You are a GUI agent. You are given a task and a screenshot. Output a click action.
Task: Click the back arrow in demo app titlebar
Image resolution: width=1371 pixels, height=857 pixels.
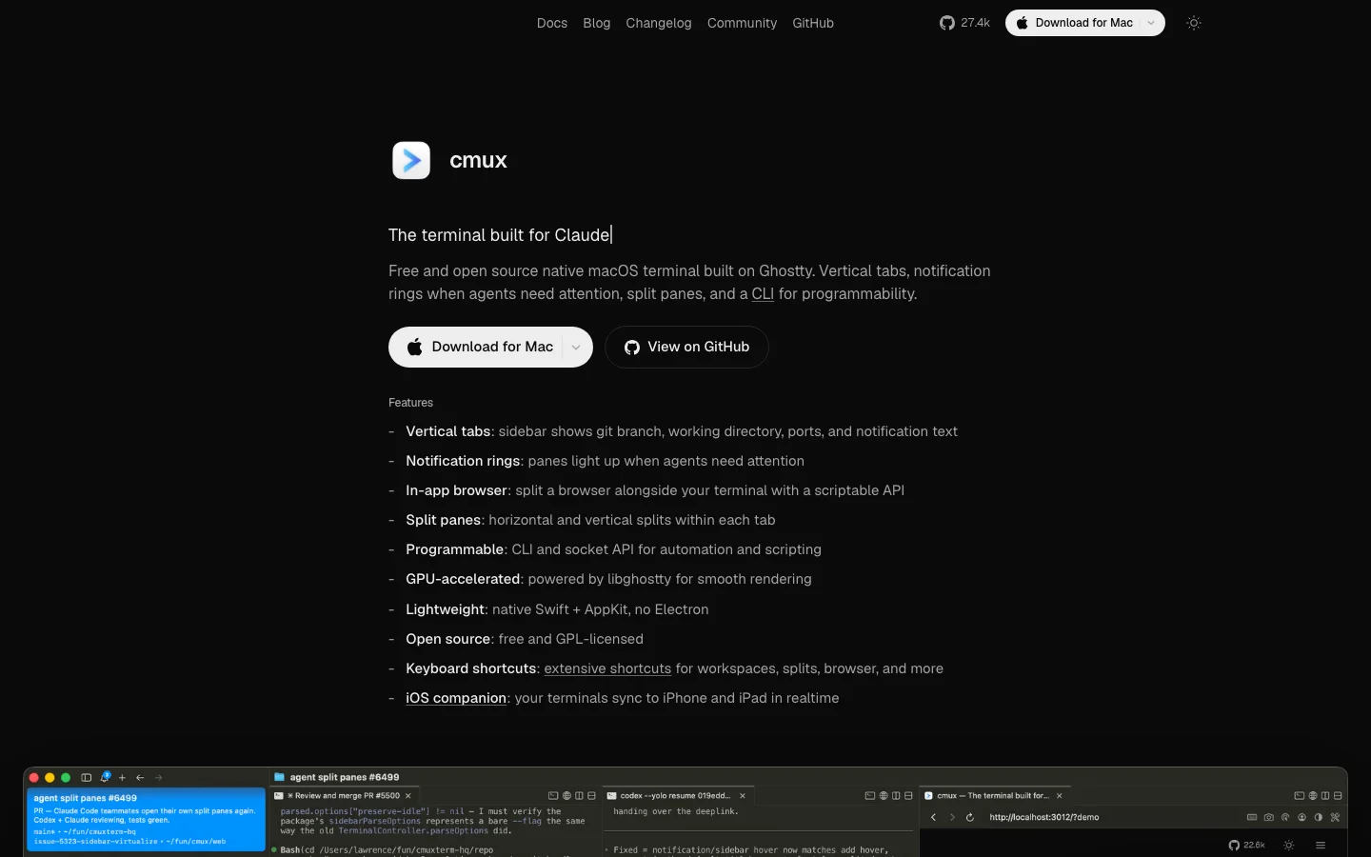(x=140, y=777)
